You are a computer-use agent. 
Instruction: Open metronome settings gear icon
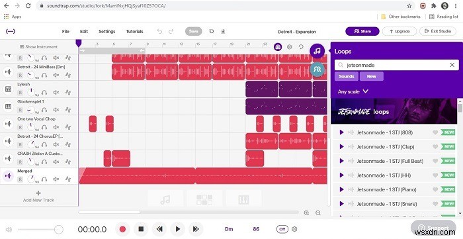(294, 229)
